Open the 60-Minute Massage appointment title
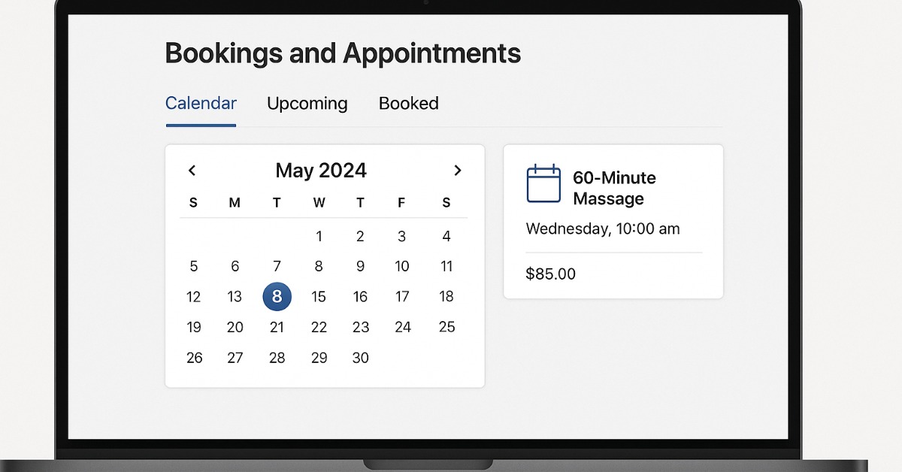This screenshot has height=472, width=902. click(614, 188)
